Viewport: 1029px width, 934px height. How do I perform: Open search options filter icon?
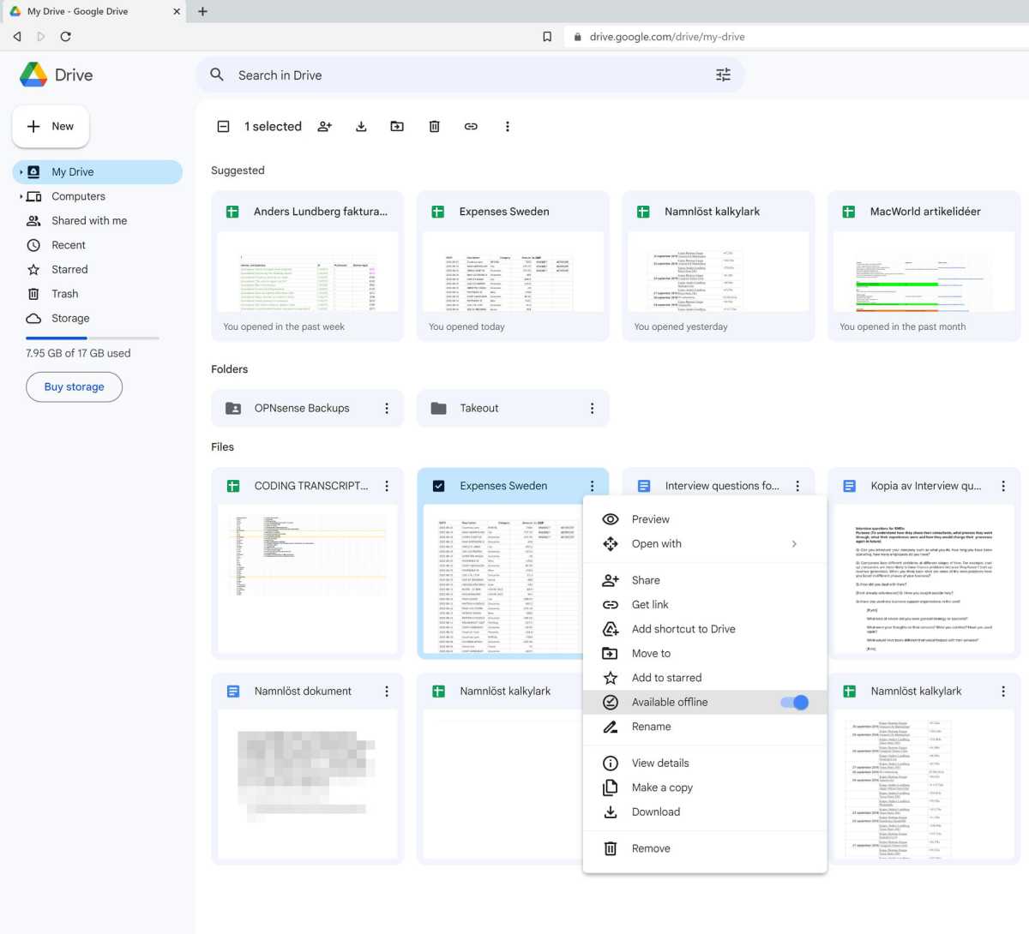(723, 75)
